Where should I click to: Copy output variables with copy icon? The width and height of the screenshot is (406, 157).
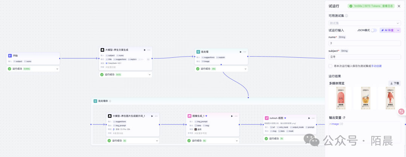[x=344, y=117]
